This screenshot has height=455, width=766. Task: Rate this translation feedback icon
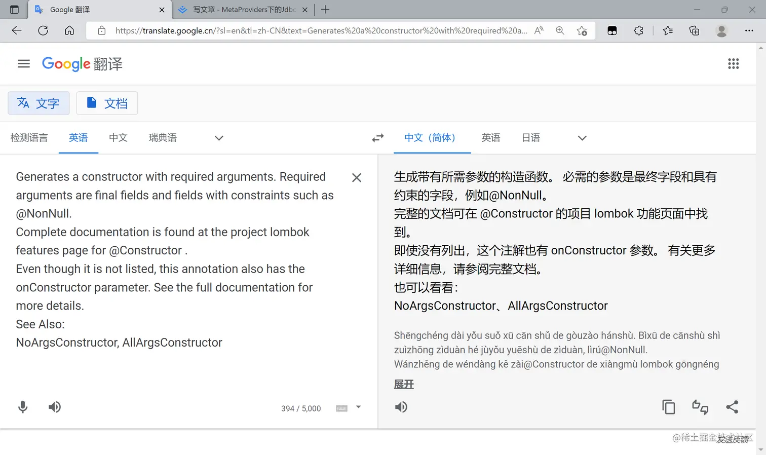700,407
